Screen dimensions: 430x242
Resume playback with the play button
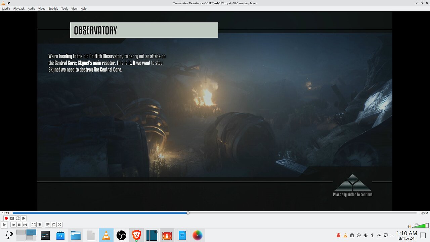pyautogui.click(x=4, y=225)
